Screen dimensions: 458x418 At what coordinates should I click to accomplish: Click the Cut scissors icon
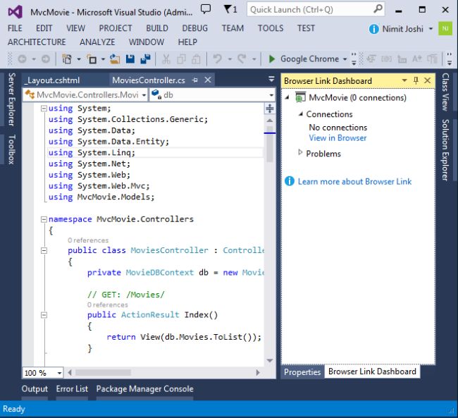[166, 59]
